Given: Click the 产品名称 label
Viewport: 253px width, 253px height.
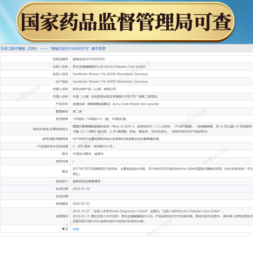Looking at the screenshot, I should point(62,104).
